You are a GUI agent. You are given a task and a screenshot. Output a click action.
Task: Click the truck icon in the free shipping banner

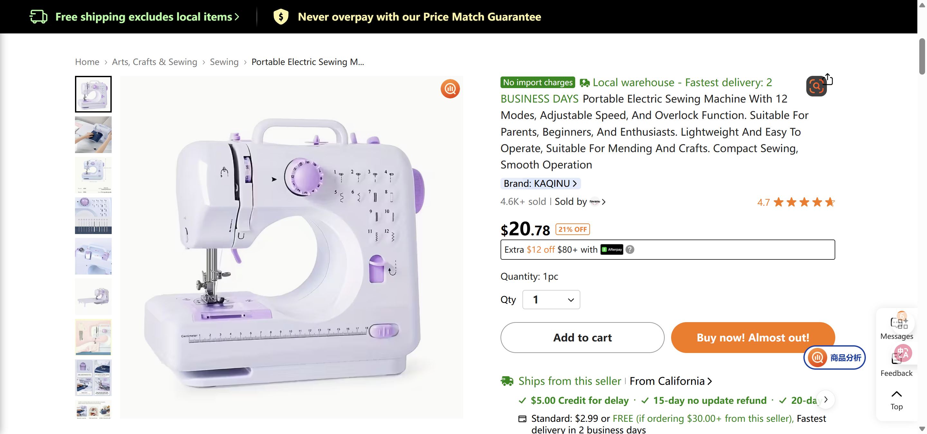(39, 16)
